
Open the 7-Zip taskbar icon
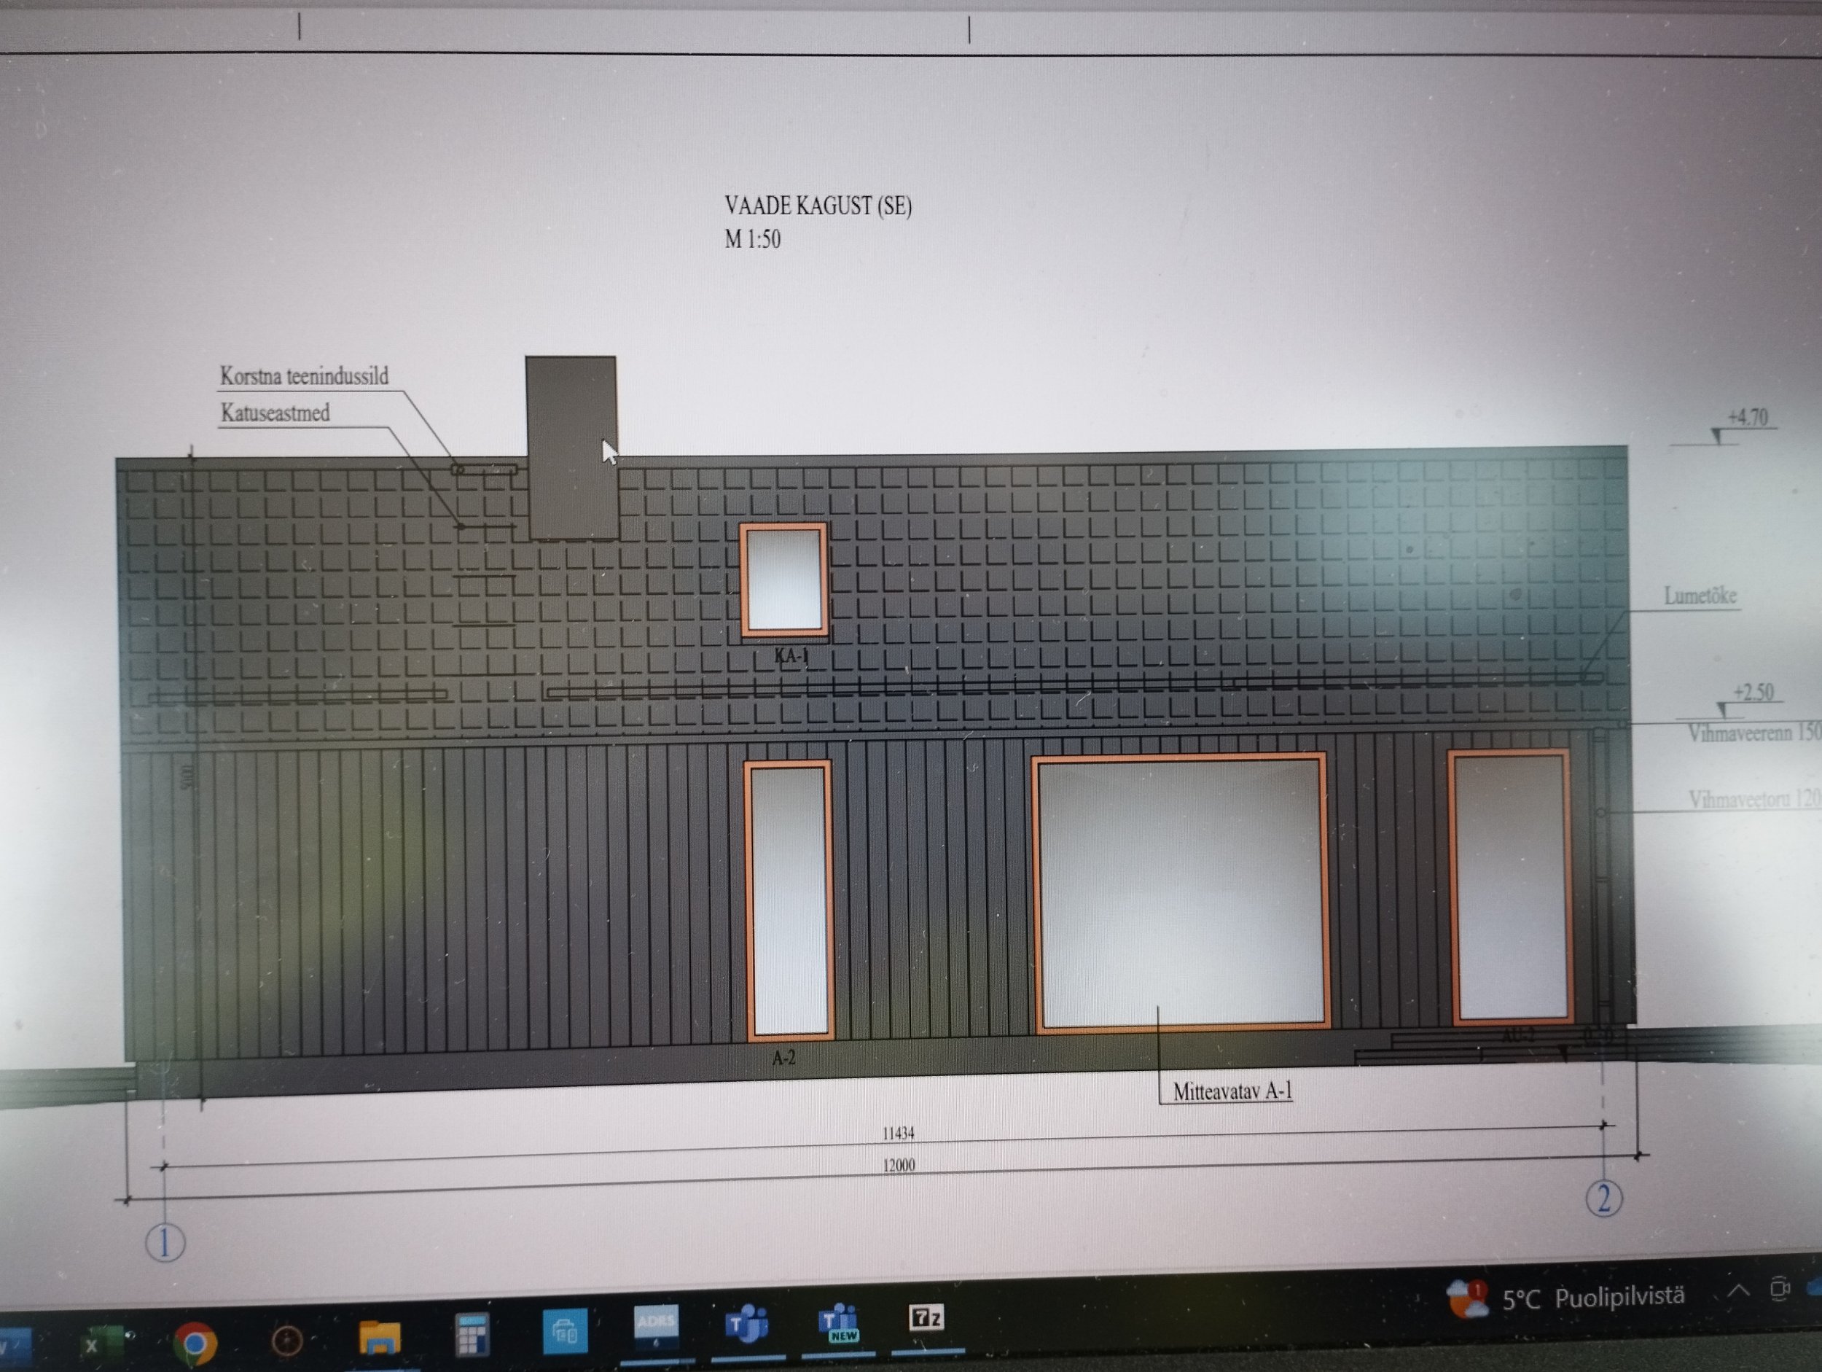pyautogui.click(x=926, y=1319)
